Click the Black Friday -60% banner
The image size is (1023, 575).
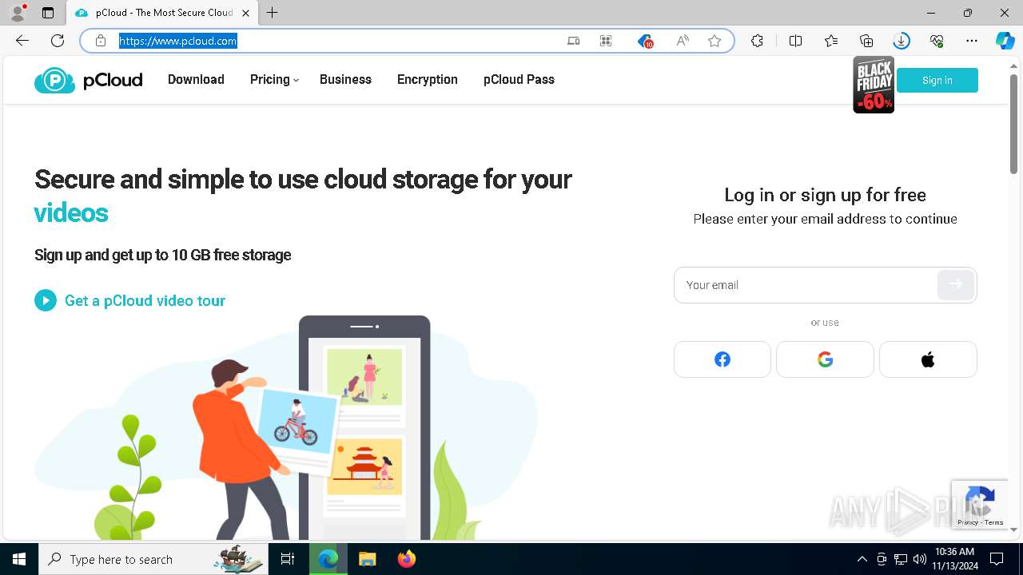click(874, 85)
